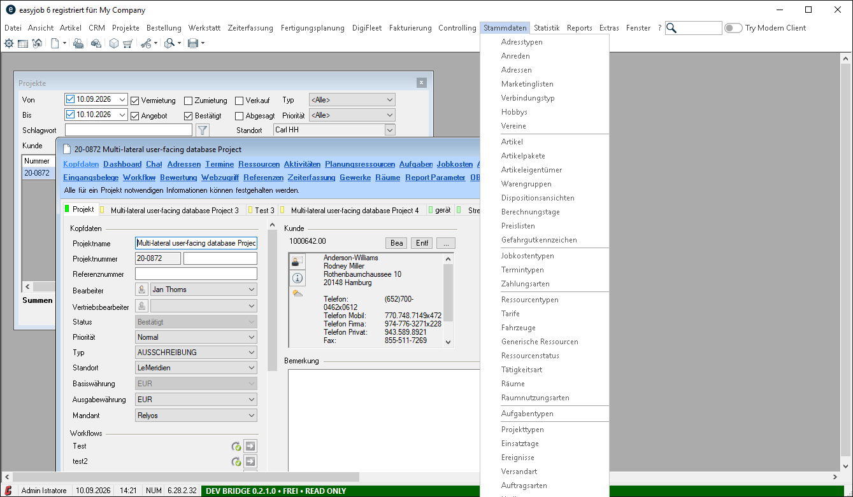Open the Mandant dropdown showing Relyos
Viewport: 853px width, 497px height.
[197, 416]
